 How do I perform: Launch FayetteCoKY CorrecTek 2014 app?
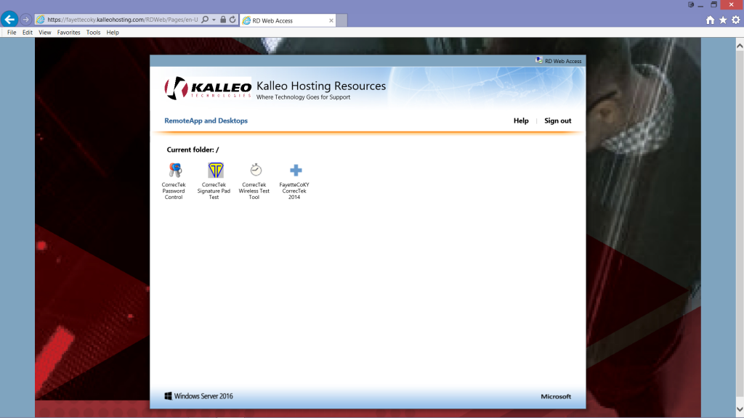(294, 181)
